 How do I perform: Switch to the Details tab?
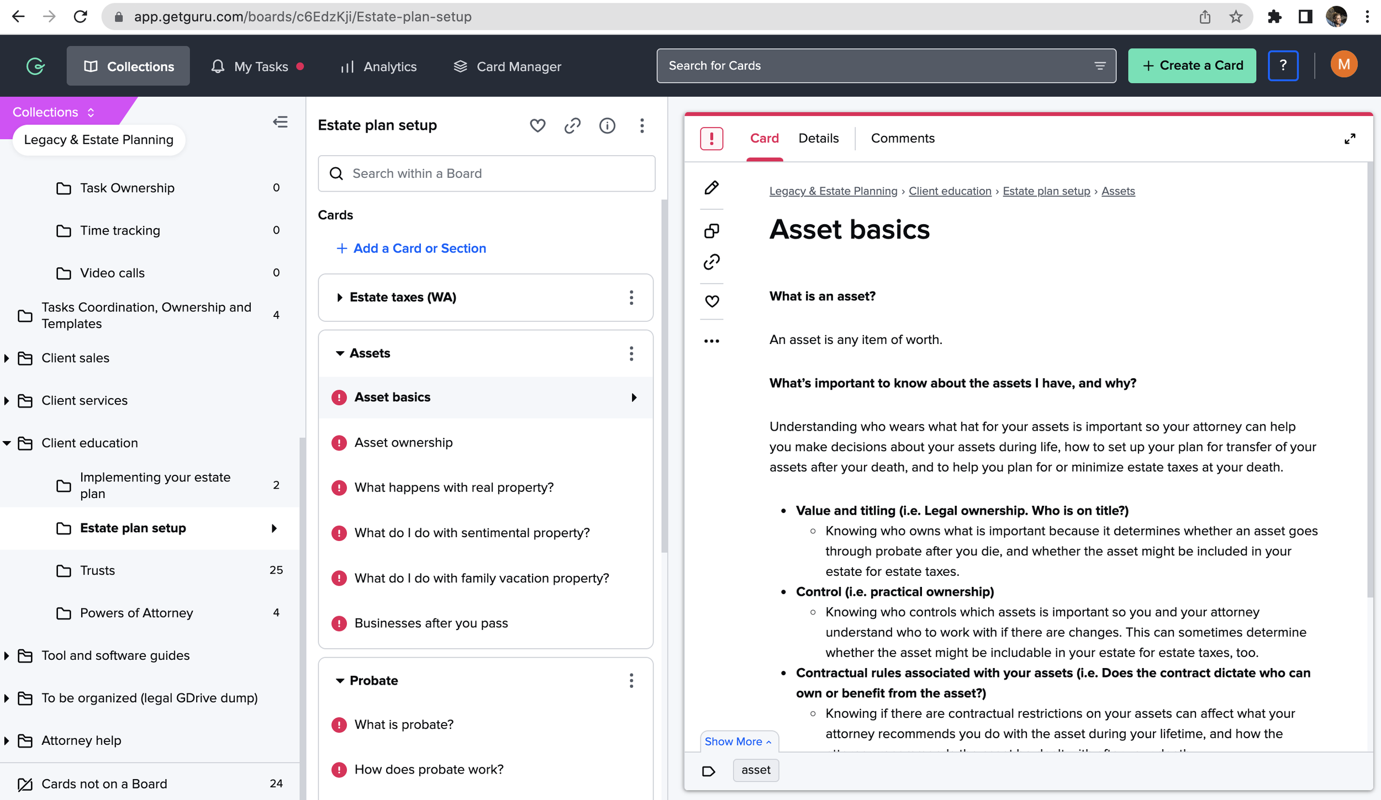tap(818, 139)
